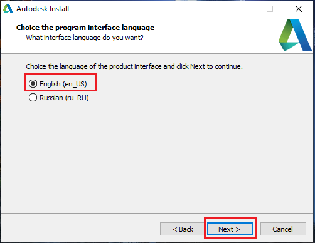The width and height of the screenshot is (315, 243).
Task: Click the "What interface language do you want?" subtitle
Action: click(x=85, y=38)
